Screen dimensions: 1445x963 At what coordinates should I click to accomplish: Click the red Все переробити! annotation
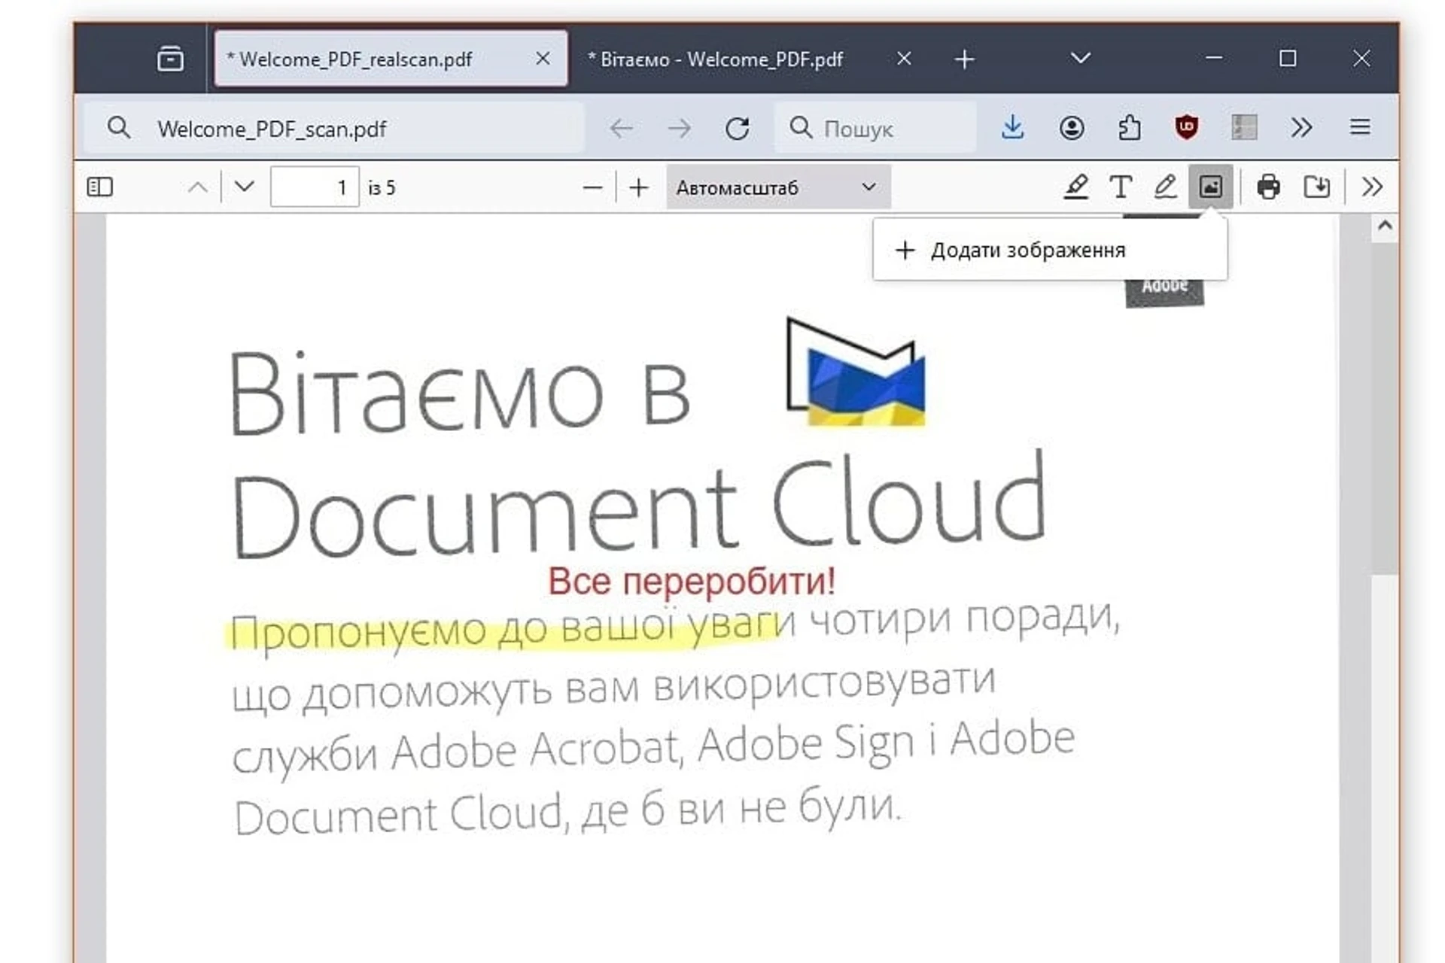pos(692,581)
